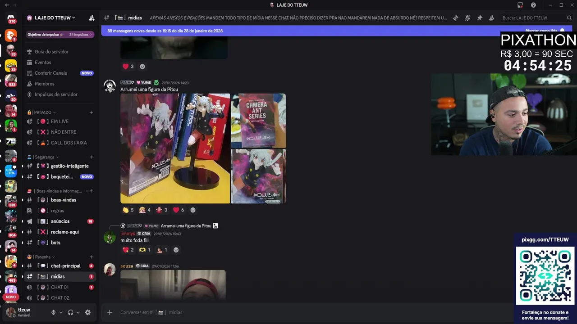Go back with the title bar arrow
This screenshot has height=324, width=577.
click(x=7, y=5)
